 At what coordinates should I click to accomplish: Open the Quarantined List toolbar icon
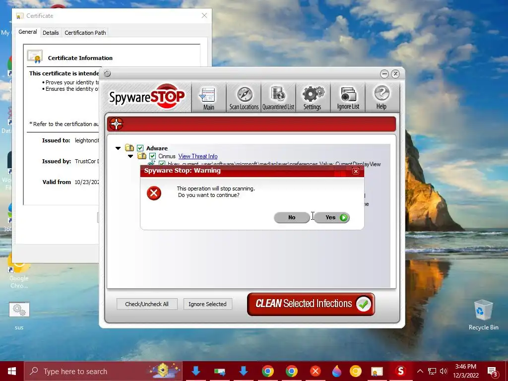(278, 98)
